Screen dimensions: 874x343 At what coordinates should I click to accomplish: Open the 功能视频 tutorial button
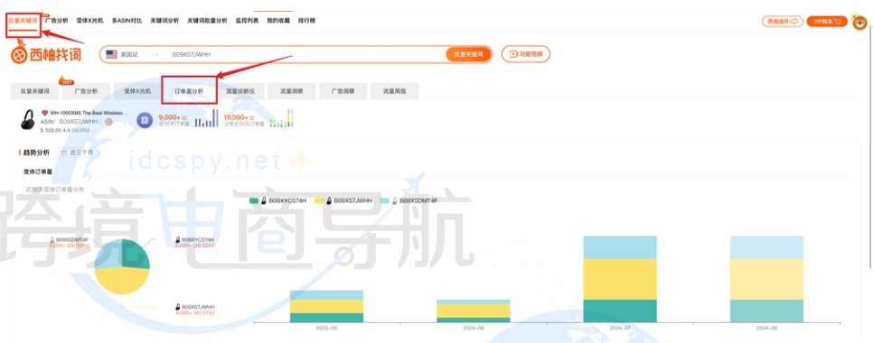point(526,54)
